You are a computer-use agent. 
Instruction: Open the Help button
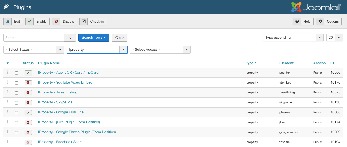[x=303, y=21]
